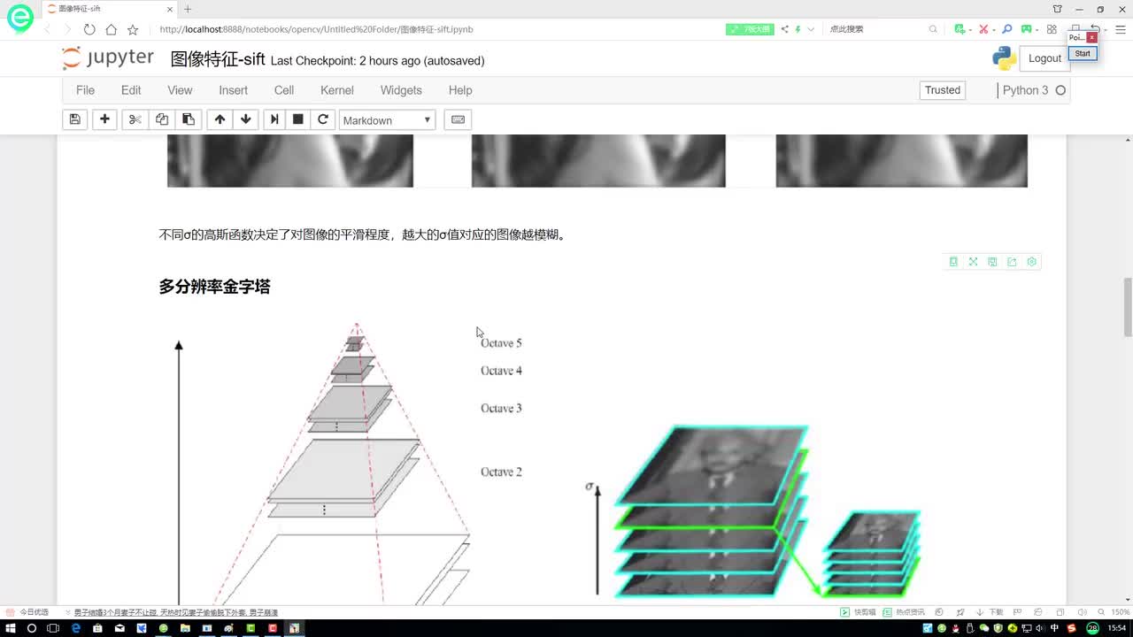
Task: Click the browser skin shirt icon
Action: pyautogui.click(x=1057, y=9)
